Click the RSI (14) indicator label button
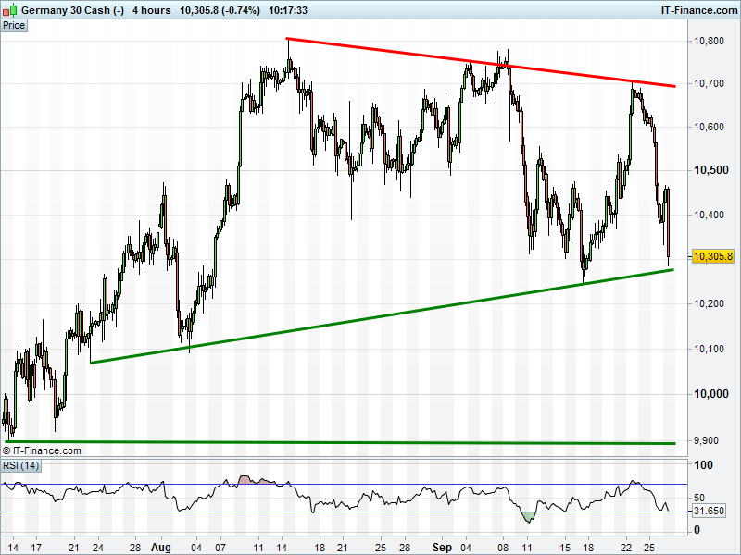The width and height of the screenshot is (741, 555). tap(20, 466)
